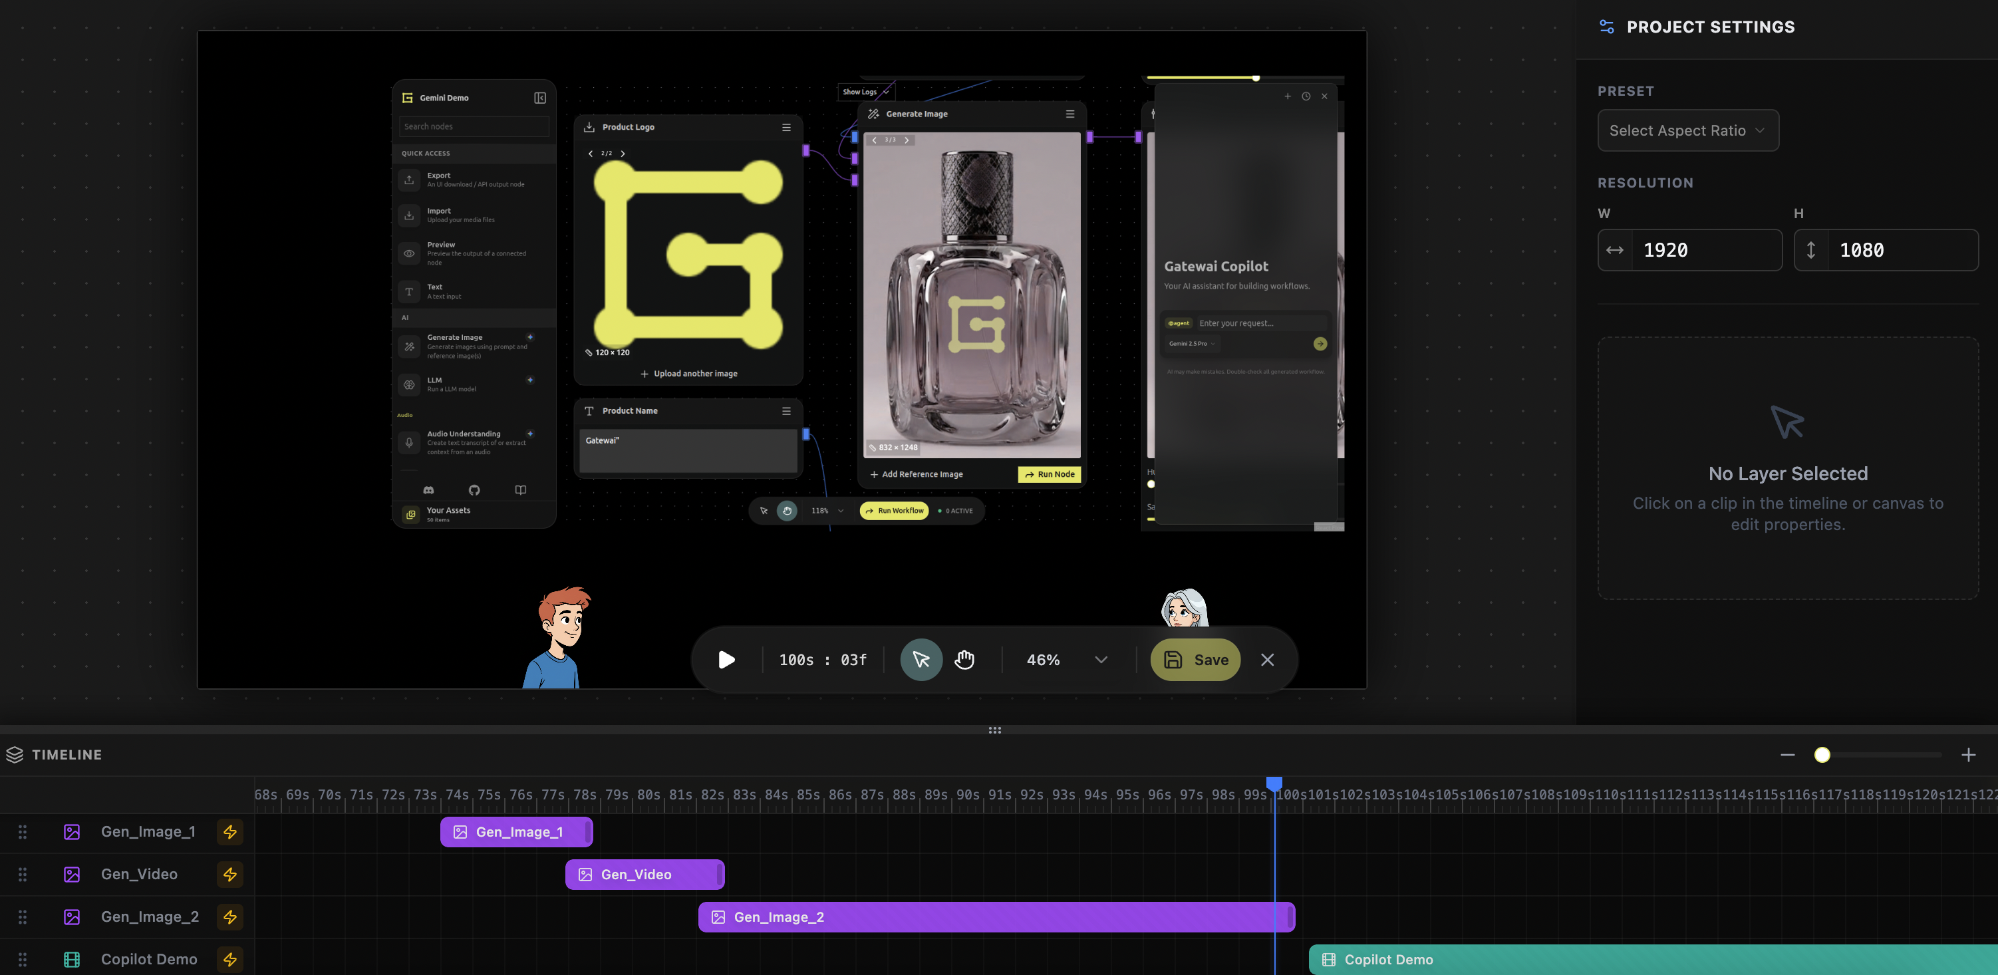Close the playback toolbar with X
1998x975 pixels.
pyautogui.click(x=1267, y=659)
